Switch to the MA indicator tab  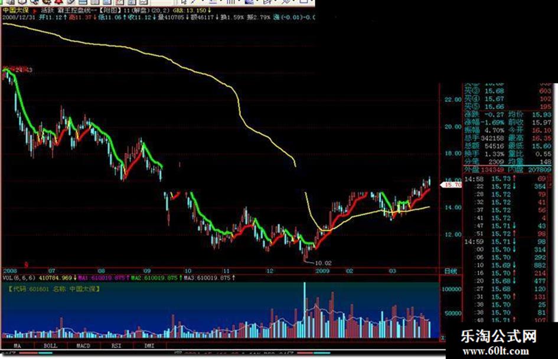click(17, 345)
